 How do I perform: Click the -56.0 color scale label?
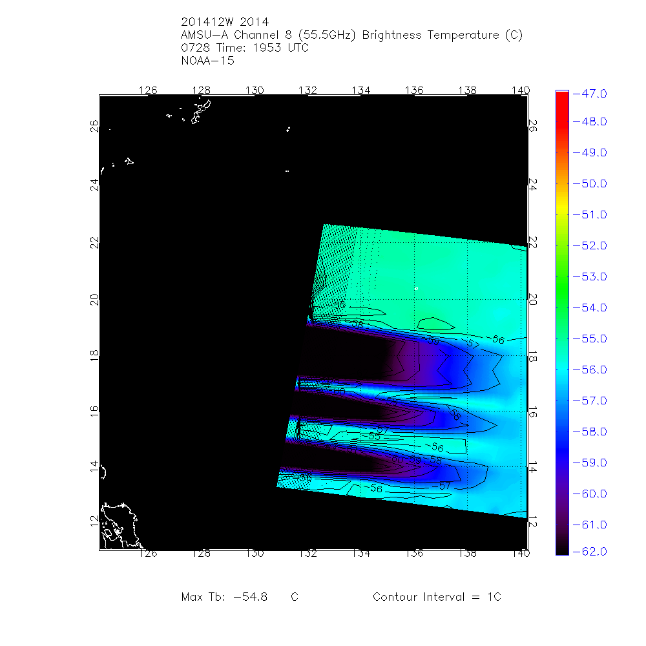click(x=590, y=370)
